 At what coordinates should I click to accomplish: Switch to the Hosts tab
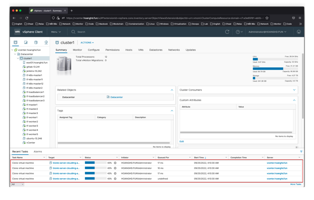click(129, 50)
